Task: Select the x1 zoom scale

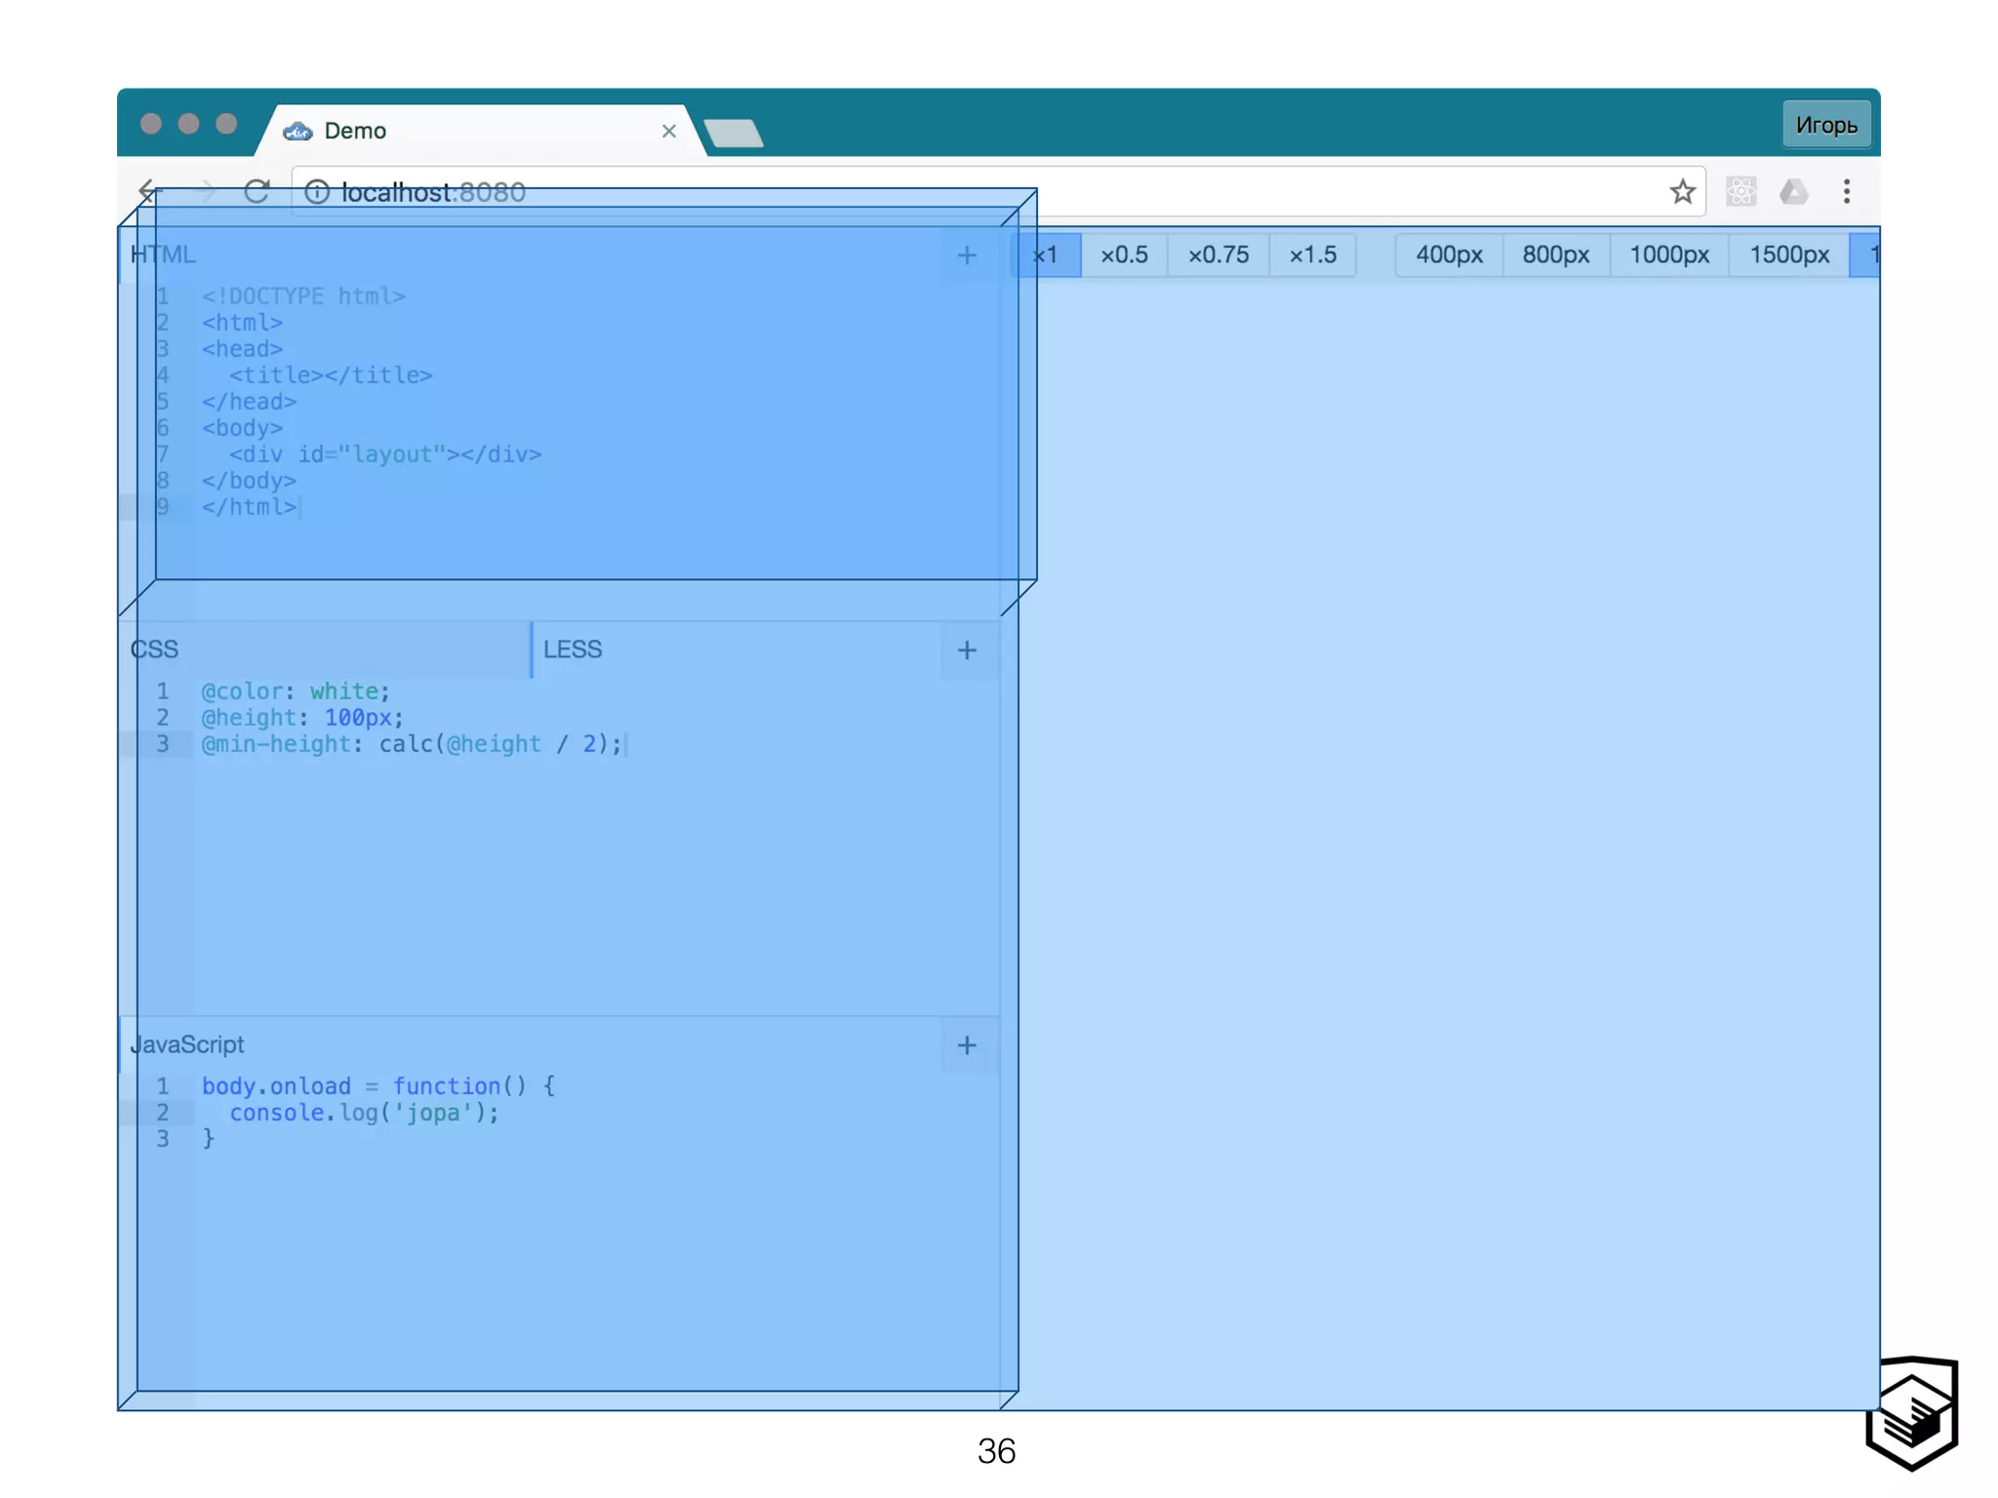Action: 1046,256
